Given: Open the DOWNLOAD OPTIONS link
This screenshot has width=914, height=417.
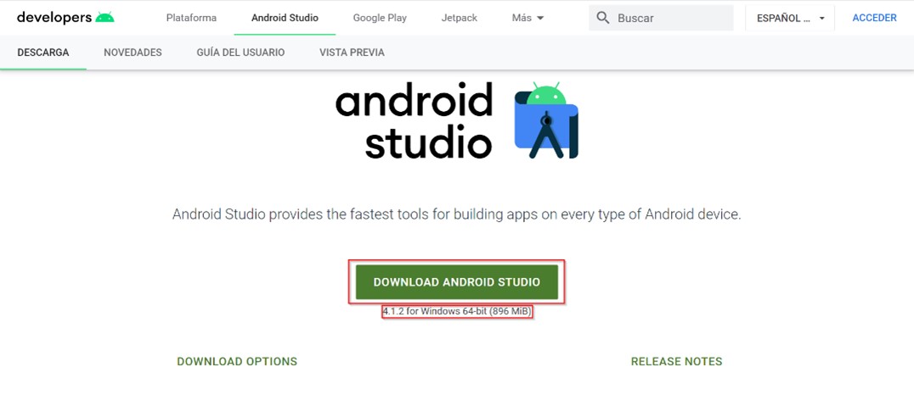Looking at the screenshot, I should 237,362.
